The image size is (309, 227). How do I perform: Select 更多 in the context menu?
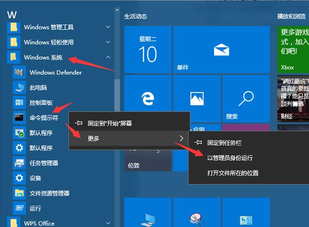tap(129, 138)
